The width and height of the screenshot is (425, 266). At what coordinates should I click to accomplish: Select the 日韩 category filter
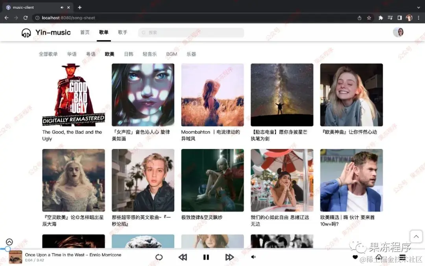(x=128, y=54)
